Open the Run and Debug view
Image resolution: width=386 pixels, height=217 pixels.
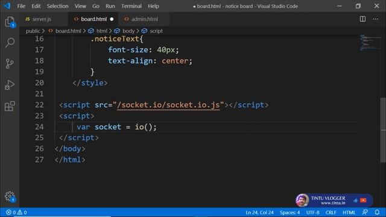click(x=10, y=85)
